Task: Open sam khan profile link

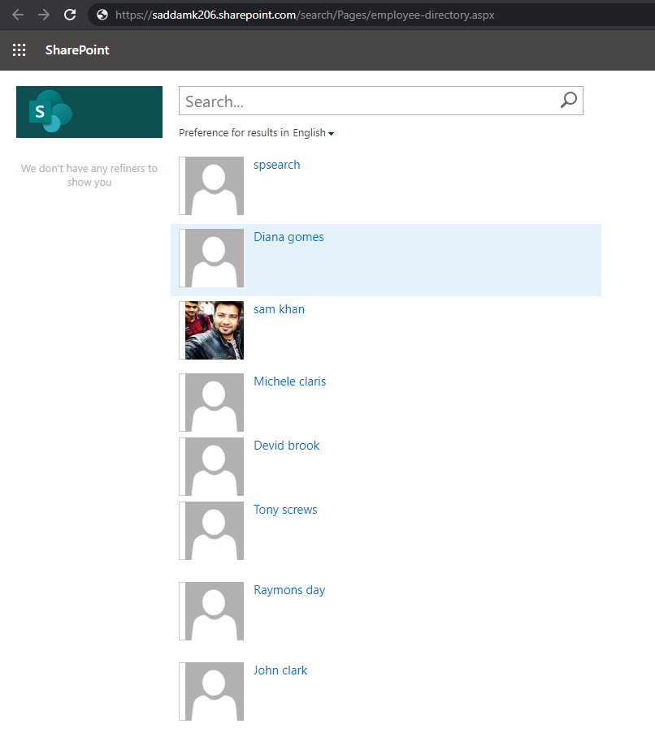Action: [x=279, y=309]
